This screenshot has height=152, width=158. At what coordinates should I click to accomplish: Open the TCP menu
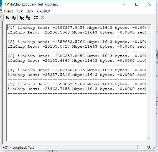pos(20,11)
